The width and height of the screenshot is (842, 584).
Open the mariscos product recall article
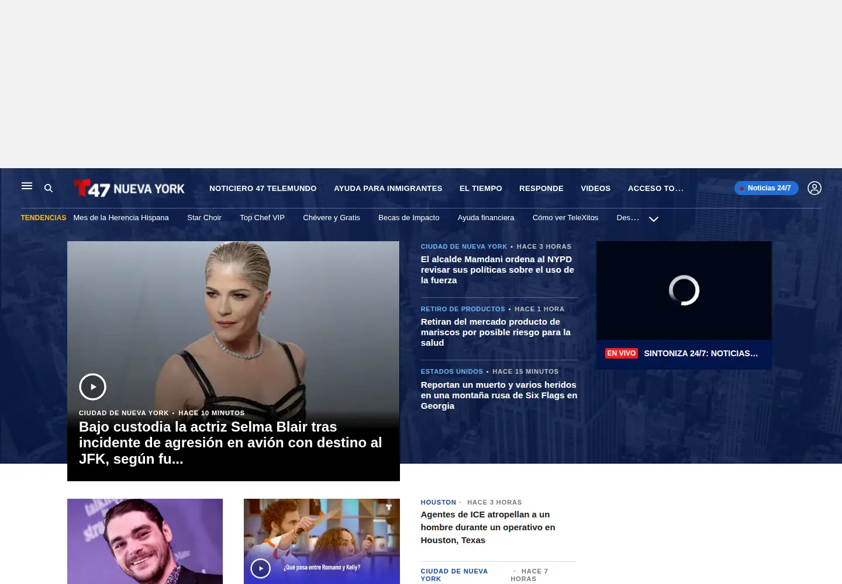pos(496,332)
